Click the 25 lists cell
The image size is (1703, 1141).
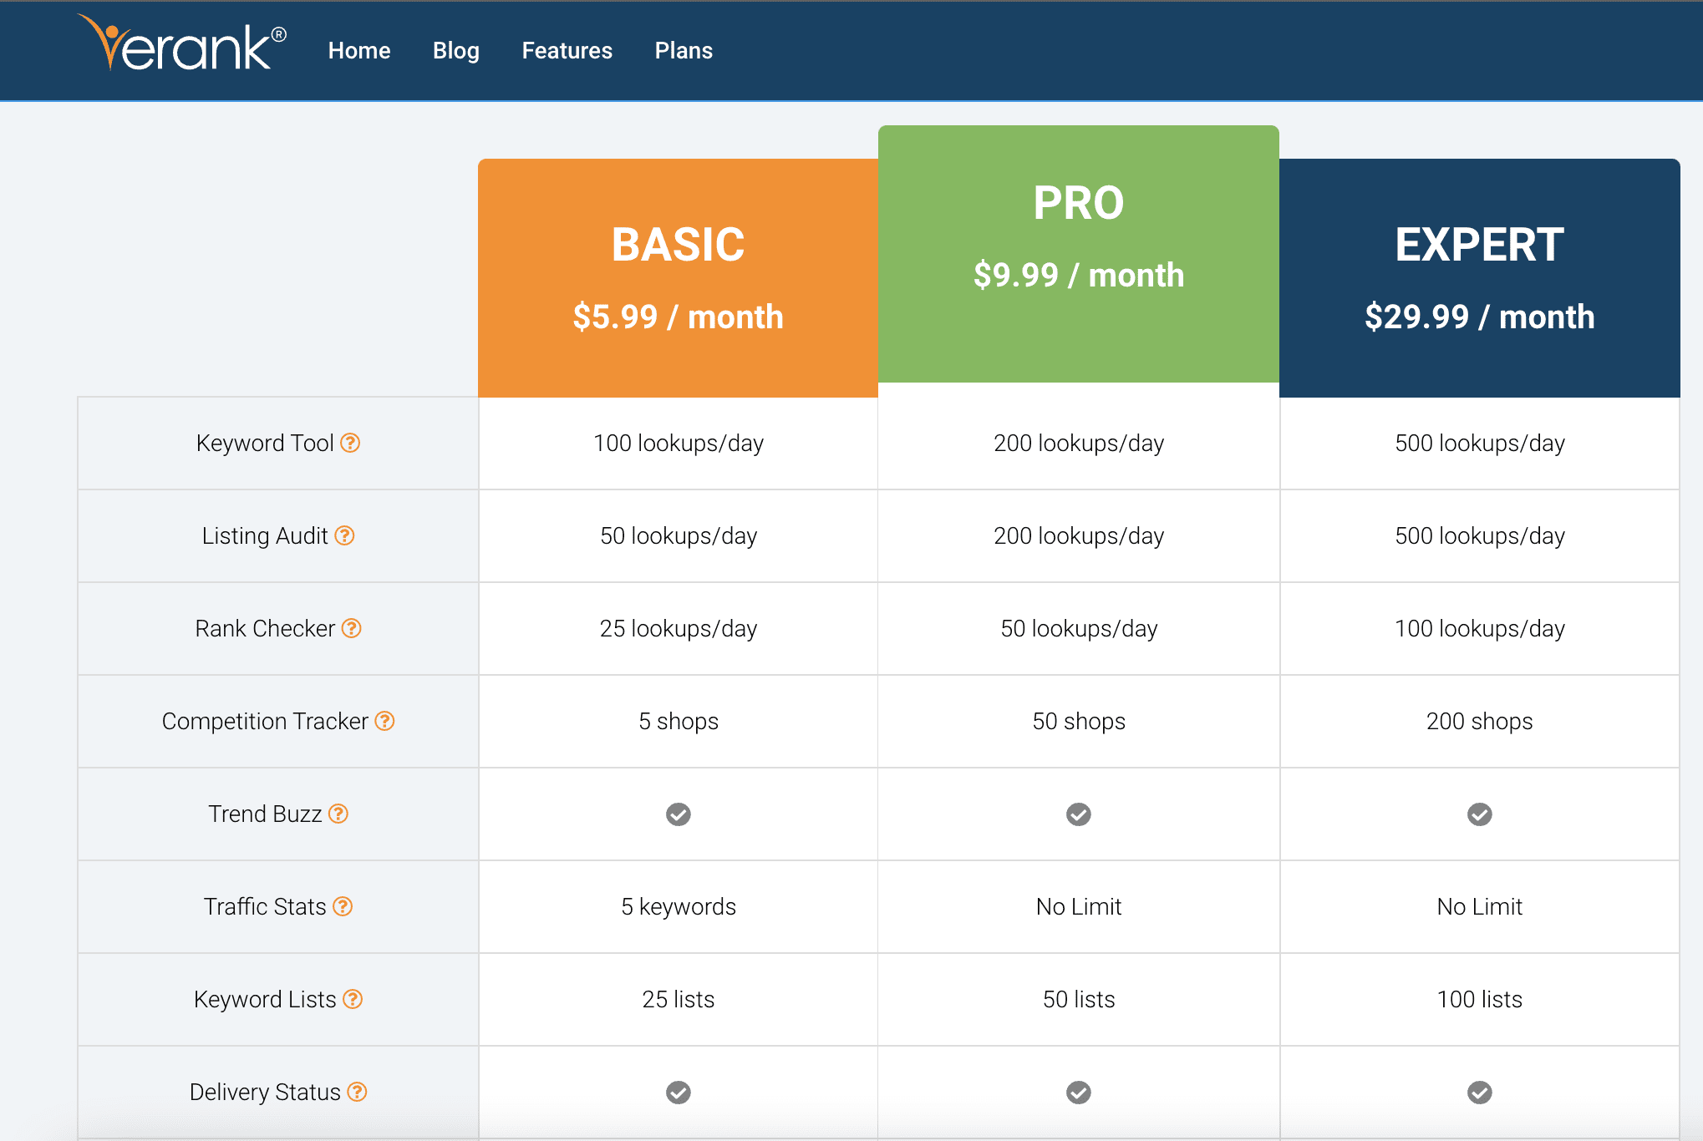click(679, 999)
